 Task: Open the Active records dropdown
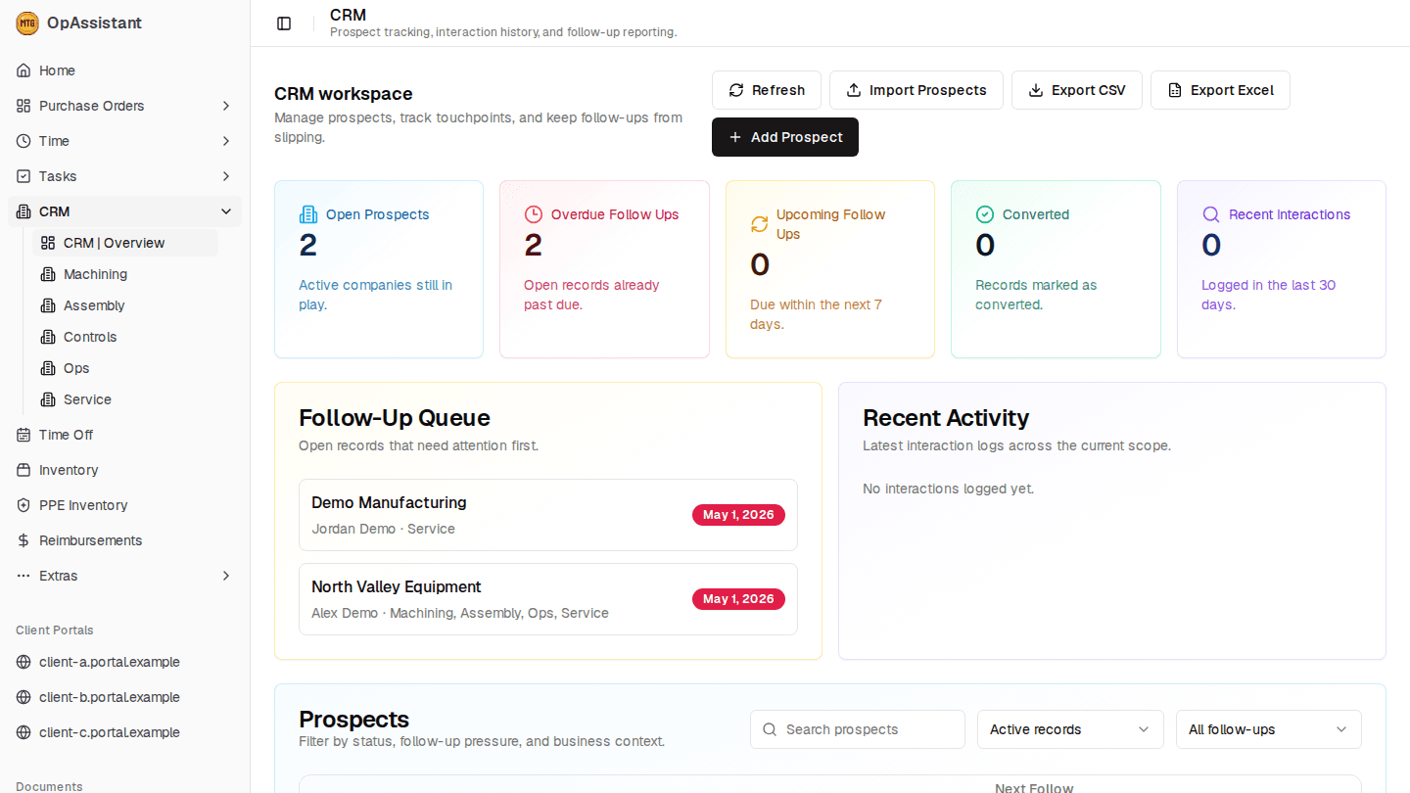coord(1070,729)
